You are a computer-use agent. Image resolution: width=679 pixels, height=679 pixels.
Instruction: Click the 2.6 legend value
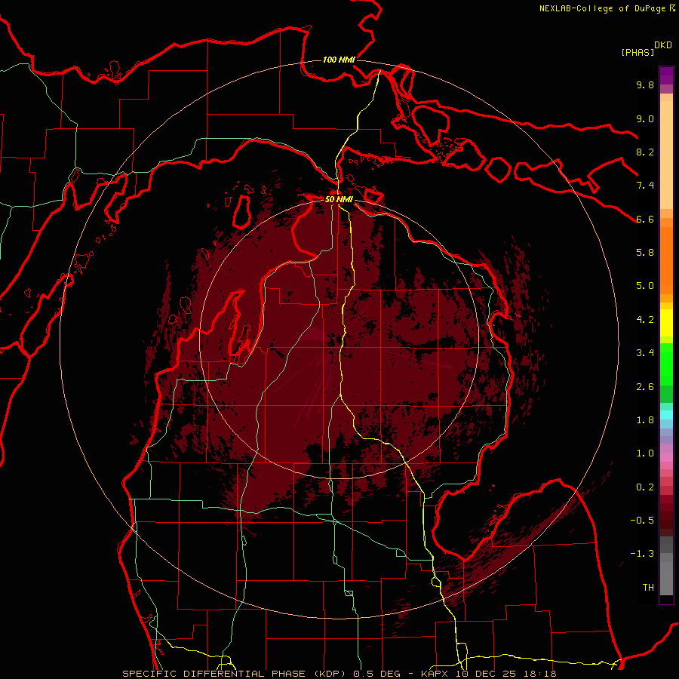click(x=645, y=387)
